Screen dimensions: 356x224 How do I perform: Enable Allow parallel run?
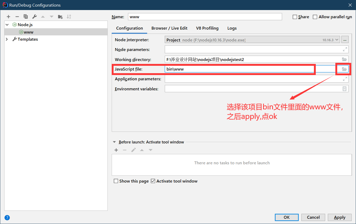315,17
